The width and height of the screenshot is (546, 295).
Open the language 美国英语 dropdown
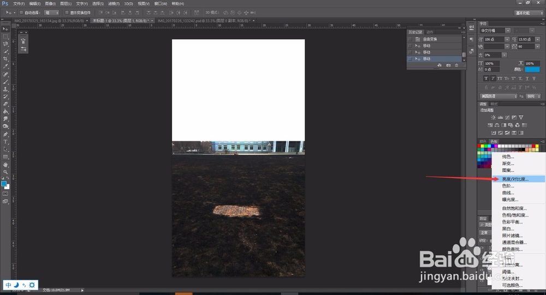(498, 96)
